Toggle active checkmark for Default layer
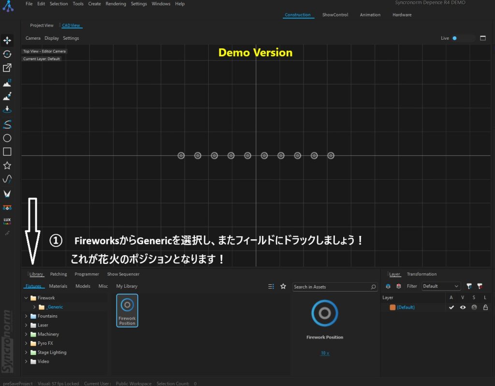 [x=451, y=307]
